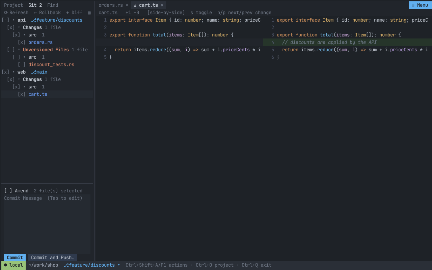Collapse the Changes group under web
The height and width of the screenshot is (270, 432).
coord(19,79)
